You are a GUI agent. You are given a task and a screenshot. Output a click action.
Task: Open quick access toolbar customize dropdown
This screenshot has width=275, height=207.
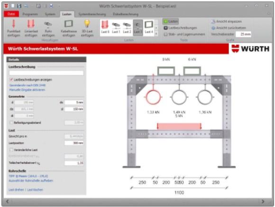pos(59,6)
